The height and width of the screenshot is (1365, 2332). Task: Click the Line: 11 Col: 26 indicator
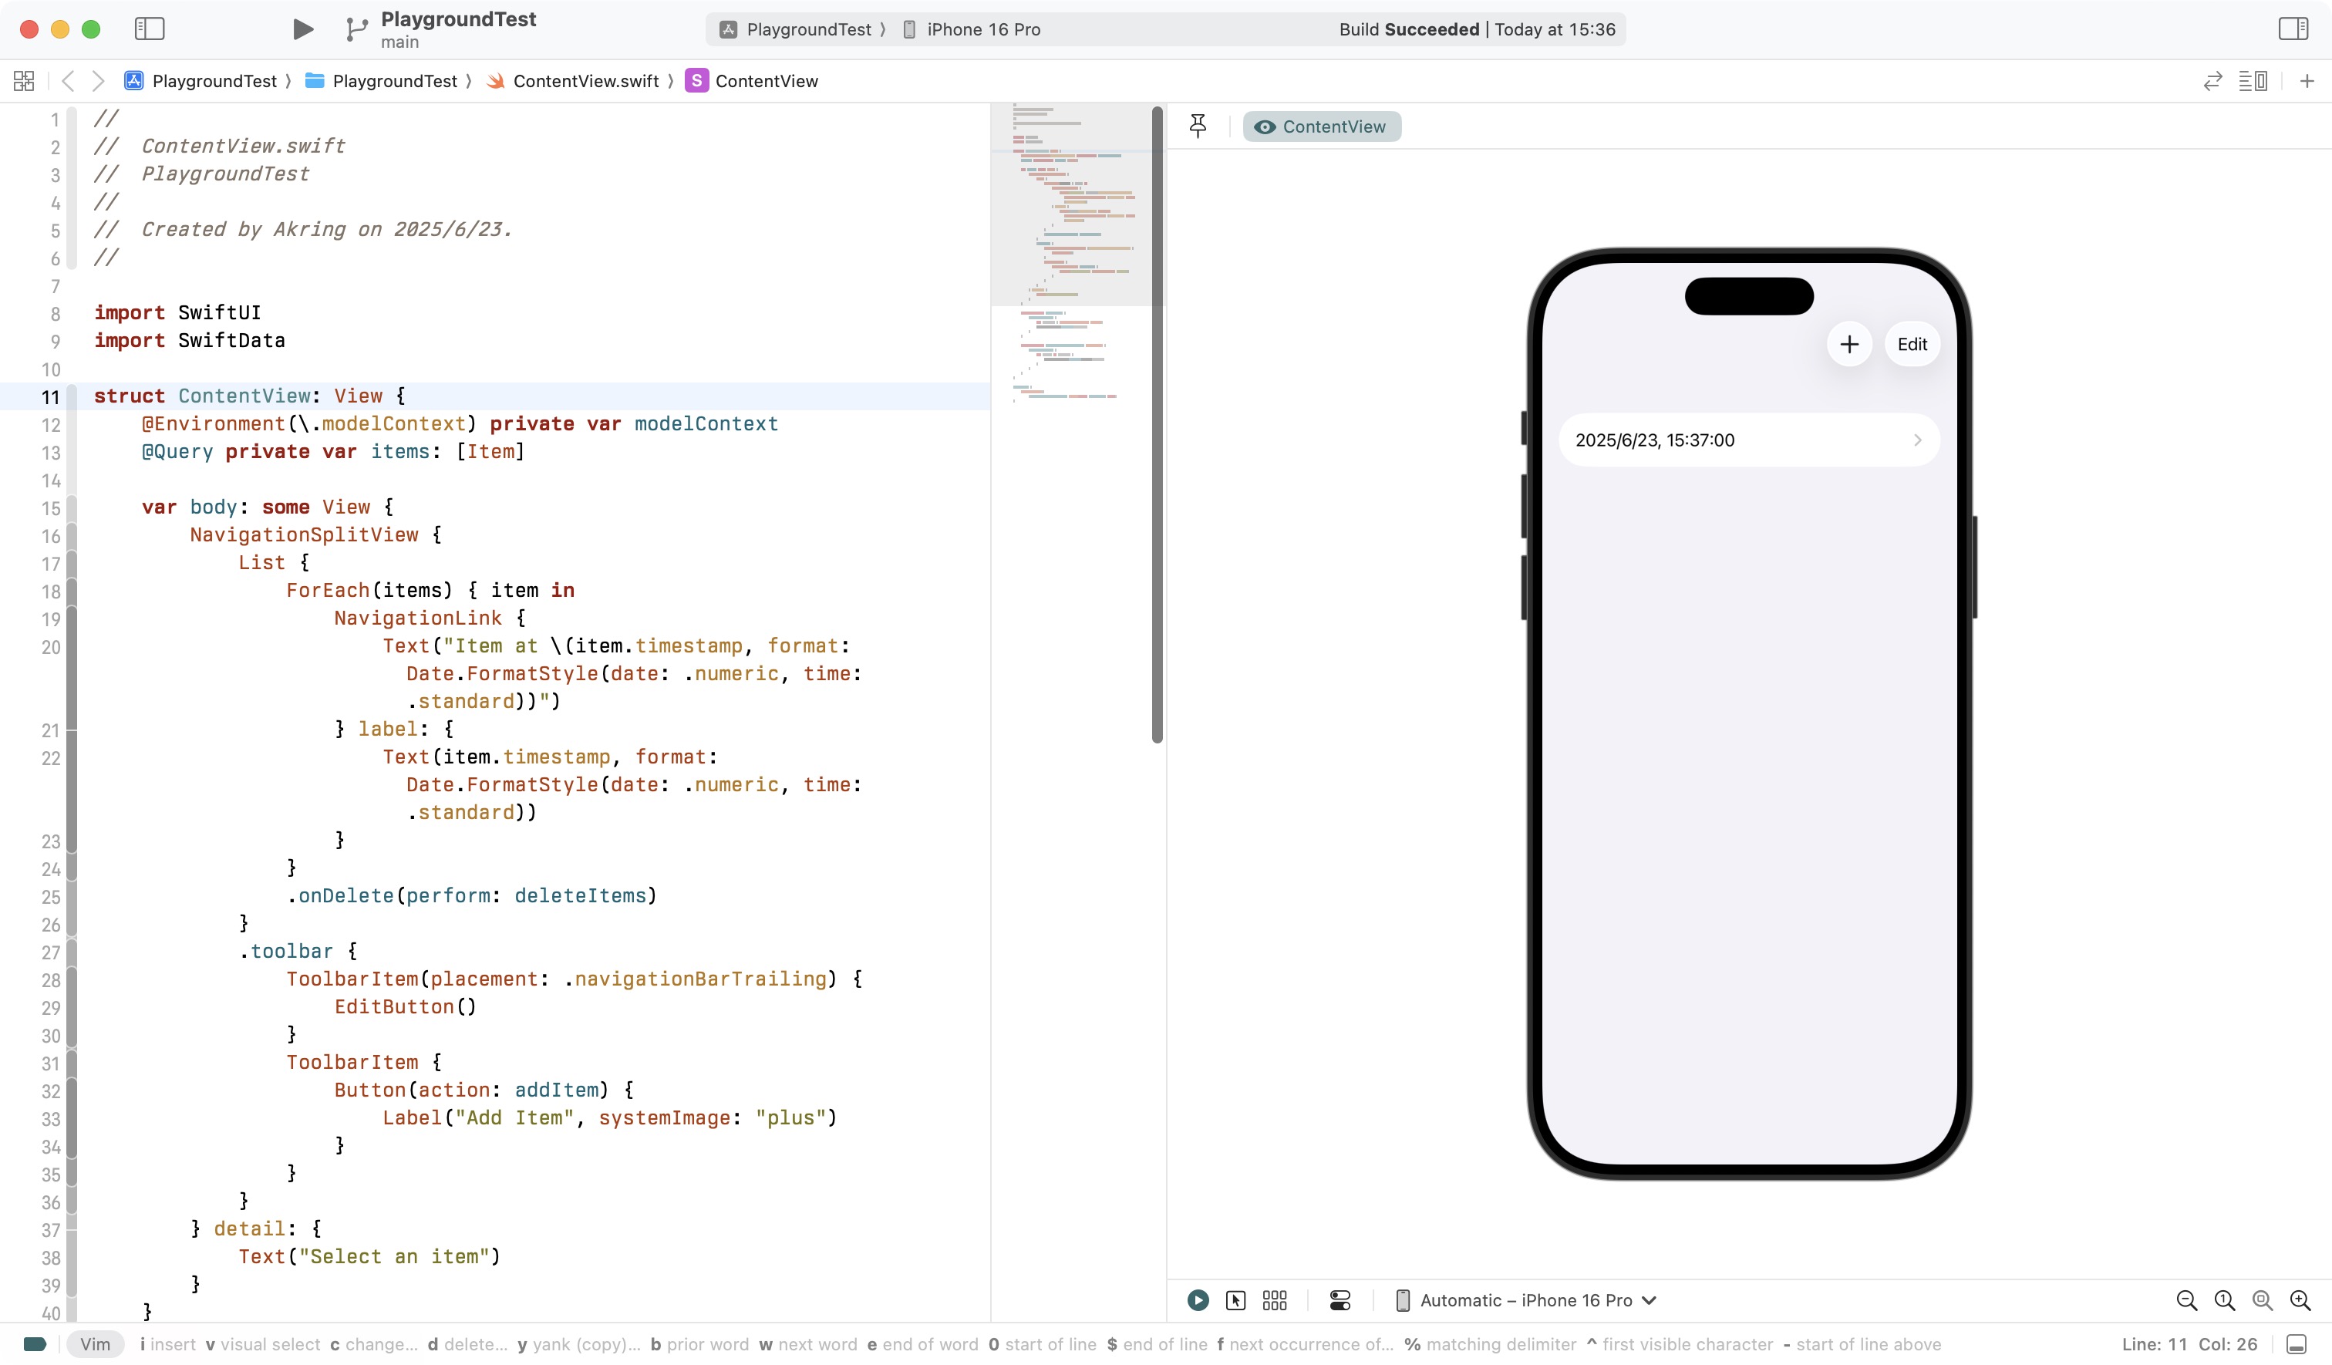[2189, 1345]
